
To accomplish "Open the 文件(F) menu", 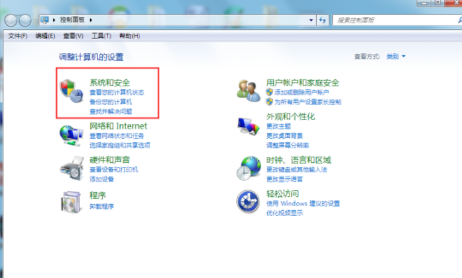I will pos(17,36).
